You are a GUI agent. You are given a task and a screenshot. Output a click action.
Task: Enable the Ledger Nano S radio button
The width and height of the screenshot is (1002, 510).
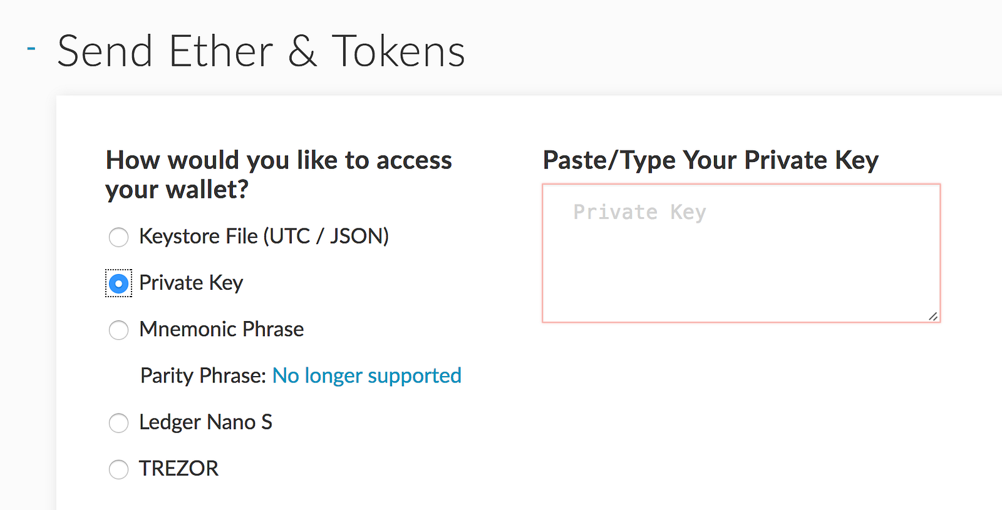pos(118,423)
